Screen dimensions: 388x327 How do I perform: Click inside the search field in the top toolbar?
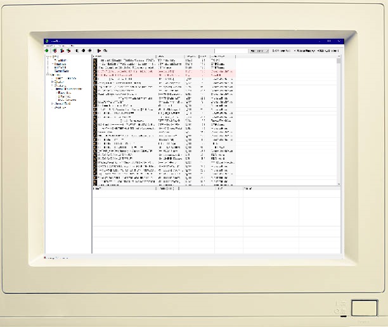click(231, 50)
